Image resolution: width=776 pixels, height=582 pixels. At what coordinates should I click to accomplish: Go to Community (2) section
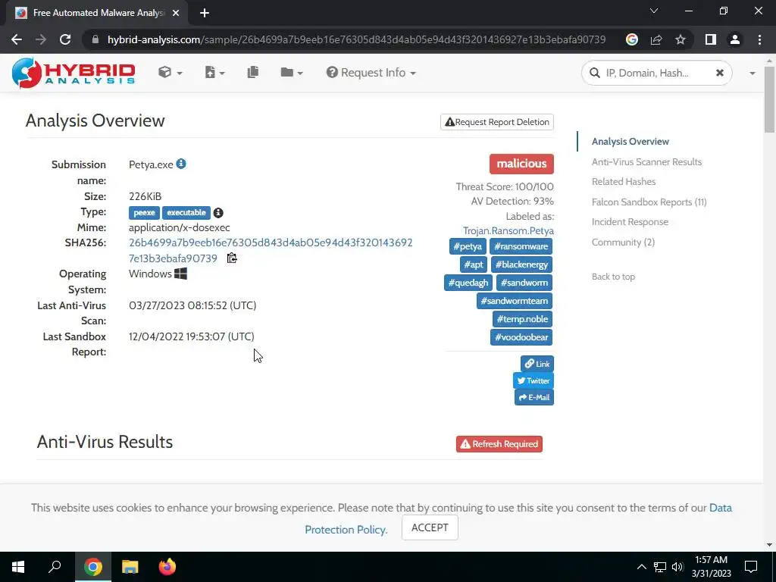623,242
